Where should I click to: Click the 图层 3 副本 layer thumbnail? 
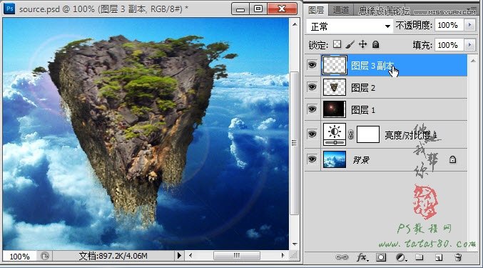pyautogui.click(x=335, y=65)
